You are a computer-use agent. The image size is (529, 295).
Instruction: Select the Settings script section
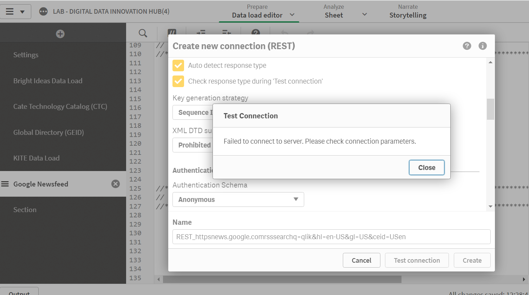tap(63, 55)
